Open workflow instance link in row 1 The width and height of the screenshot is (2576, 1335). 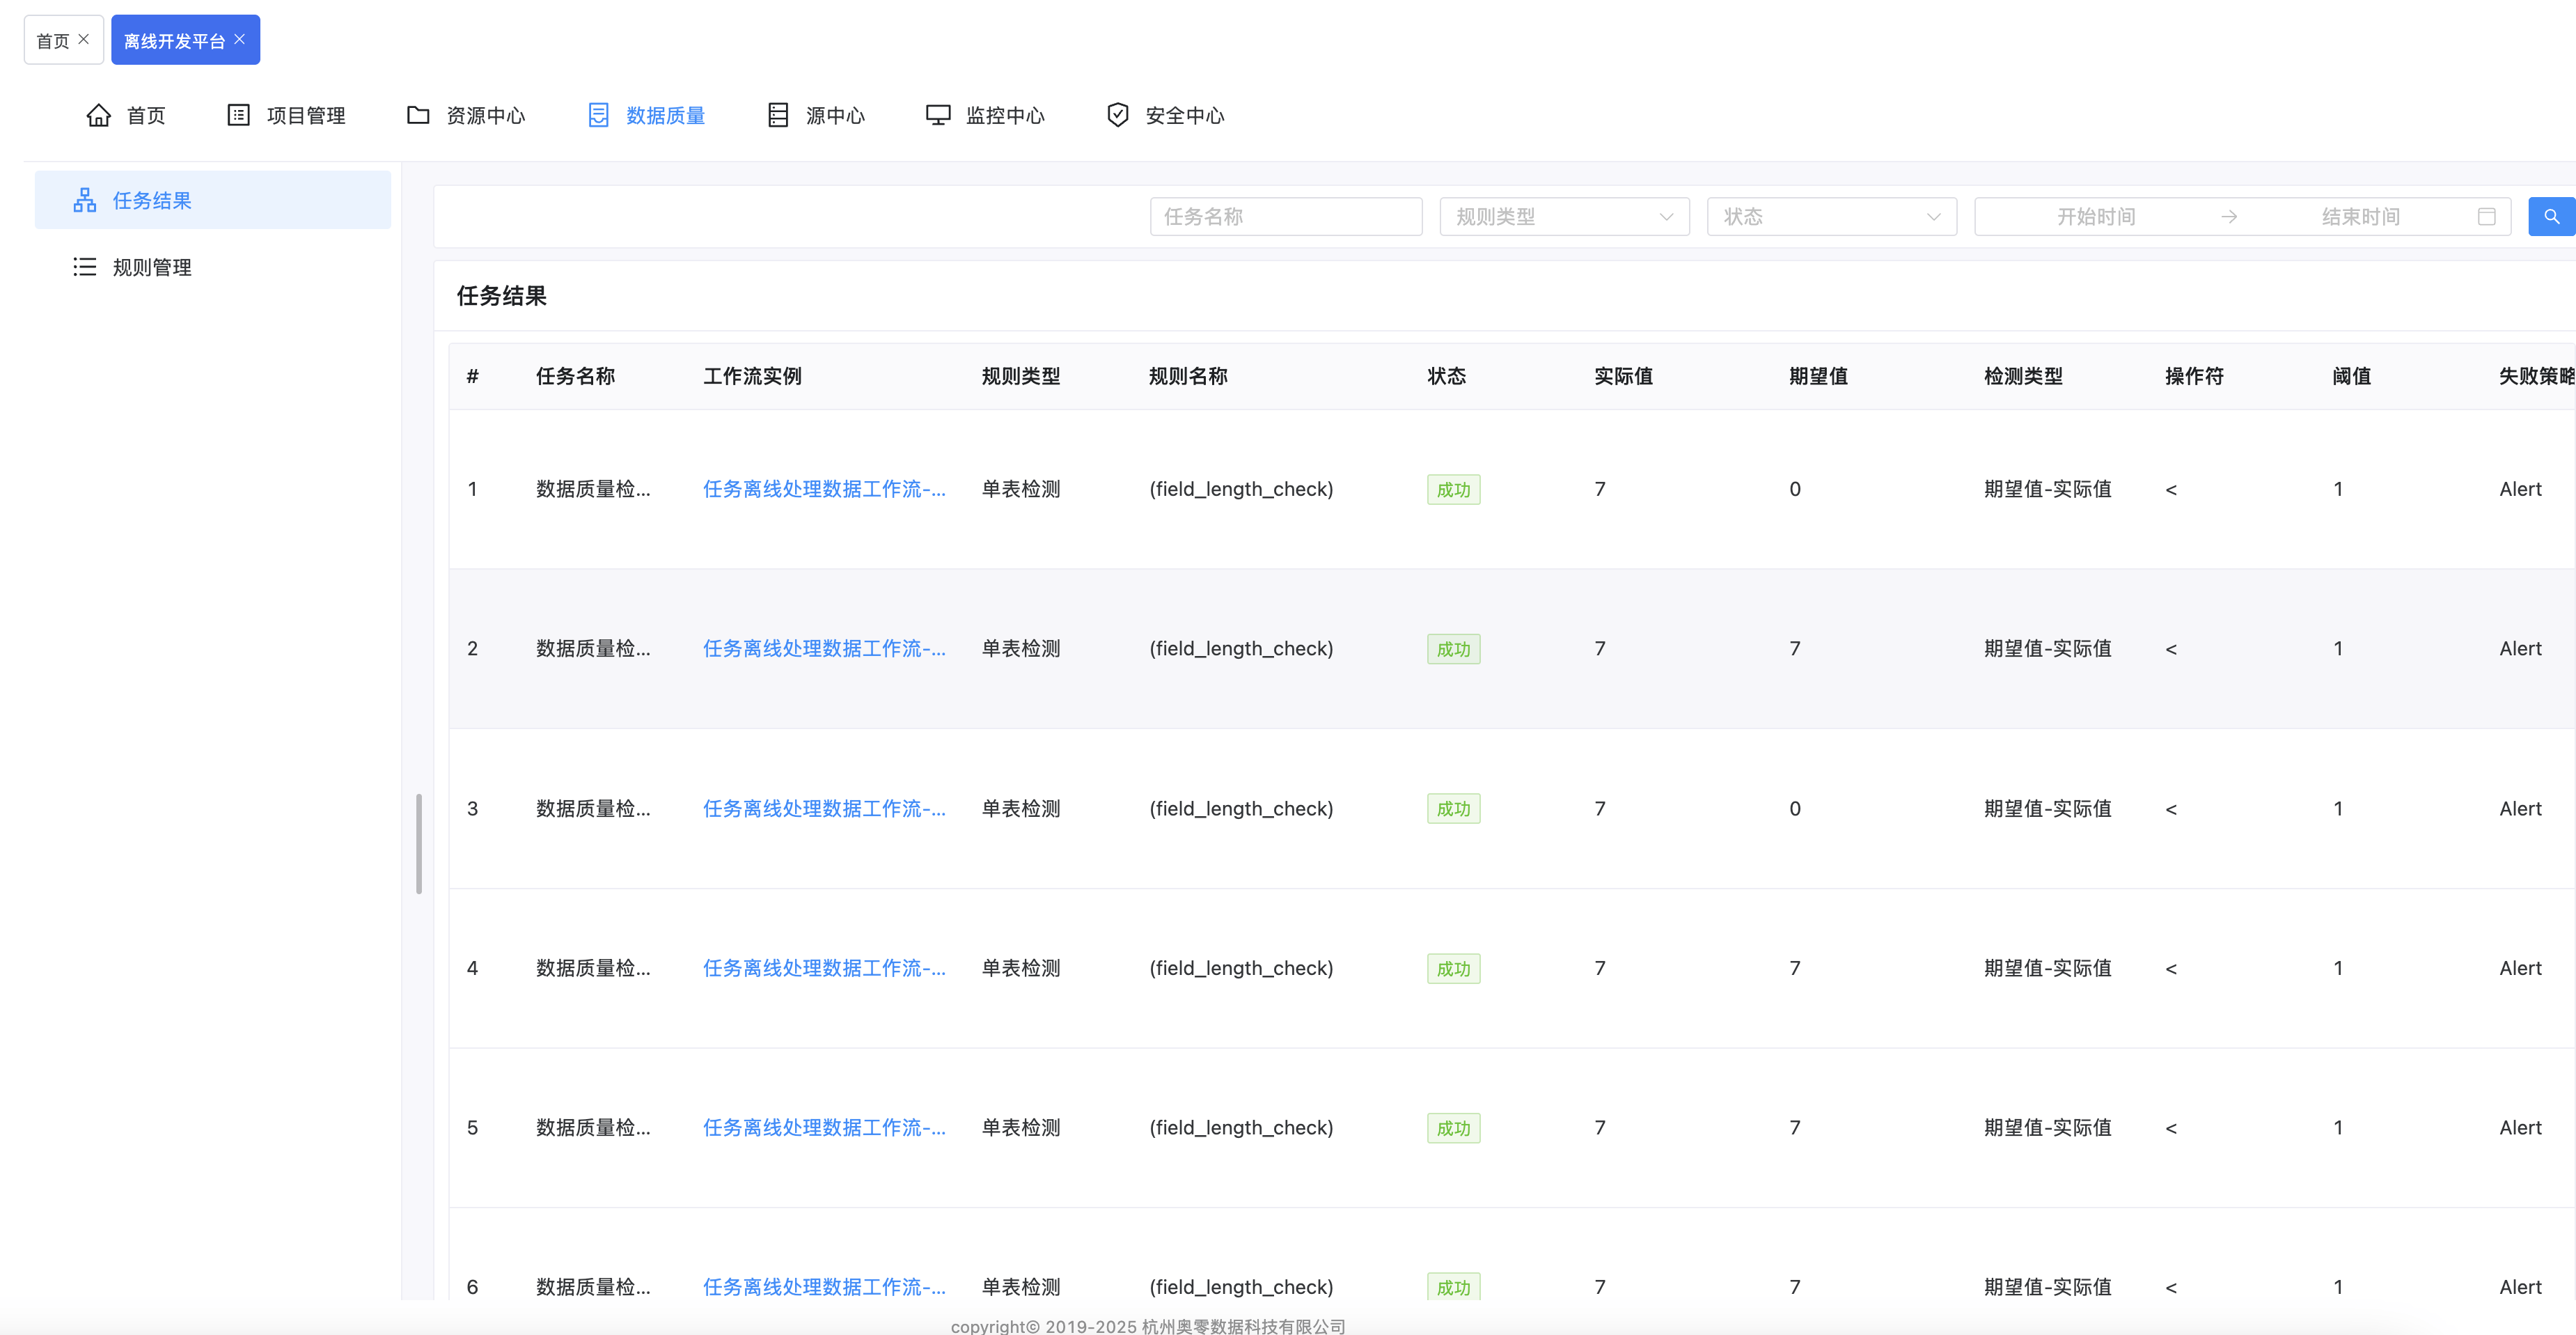(x=823, y=489)
